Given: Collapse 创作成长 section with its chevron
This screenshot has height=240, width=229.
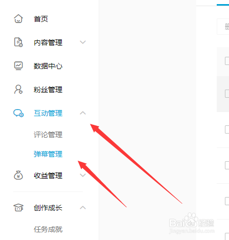Looking at the screenshot, I should [x=83, y=208].
